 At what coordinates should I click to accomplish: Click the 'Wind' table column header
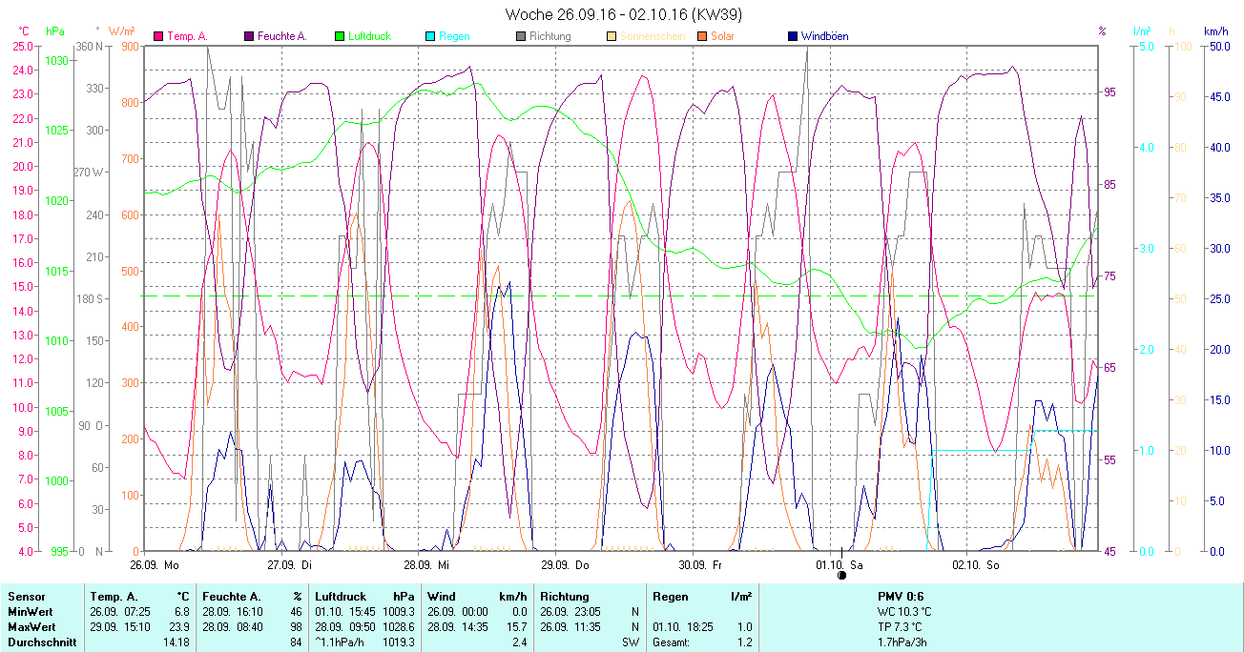click(x=441, y=596)
